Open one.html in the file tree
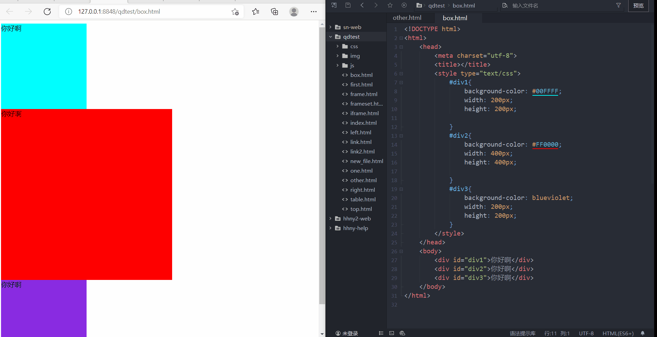 361,171
